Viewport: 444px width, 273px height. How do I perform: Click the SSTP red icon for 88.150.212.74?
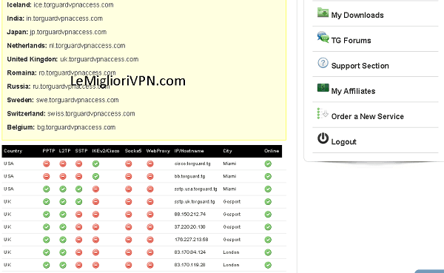click(78, 215)
